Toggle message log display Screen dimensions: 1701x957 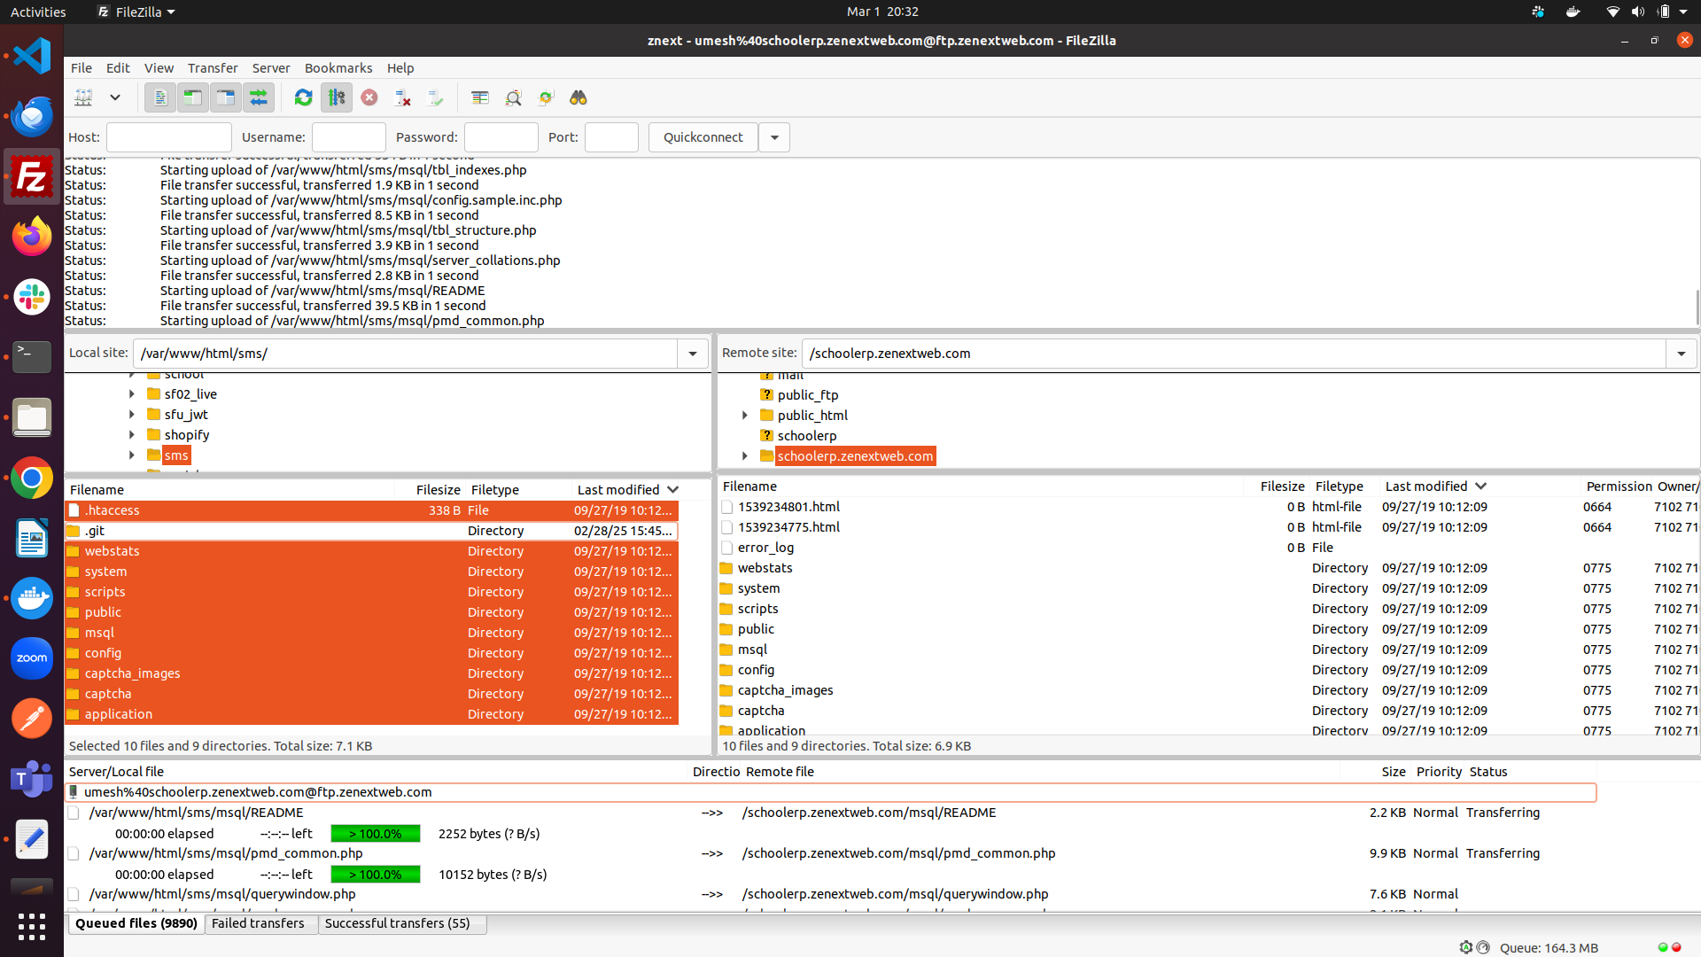[x=160, y=97]
